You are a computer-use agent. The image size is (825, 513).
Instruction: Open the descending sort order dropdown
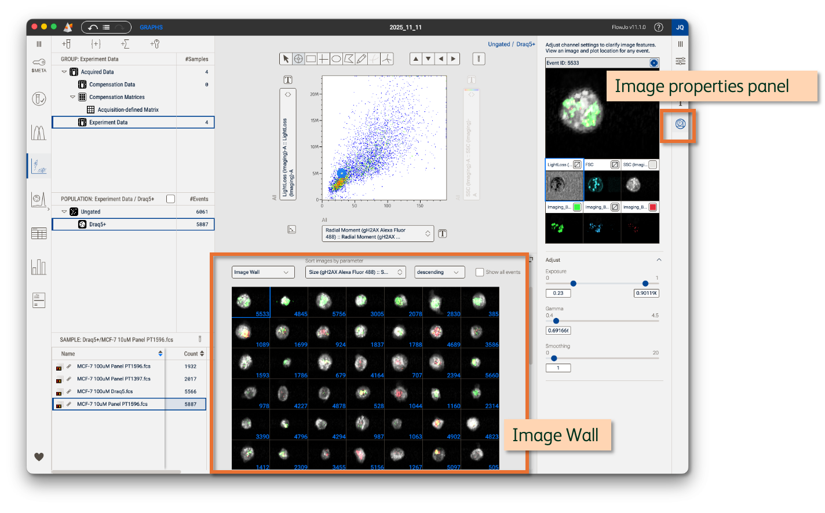439,272
